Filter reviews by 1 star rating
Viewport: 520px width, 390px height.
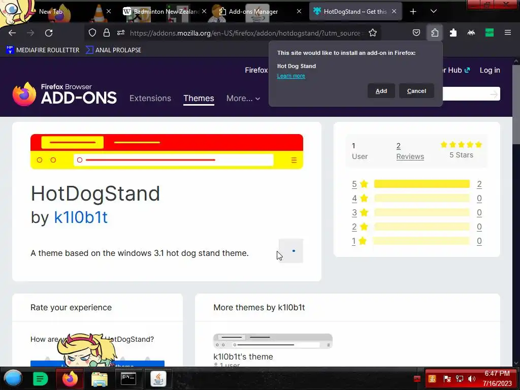point(359,241)
